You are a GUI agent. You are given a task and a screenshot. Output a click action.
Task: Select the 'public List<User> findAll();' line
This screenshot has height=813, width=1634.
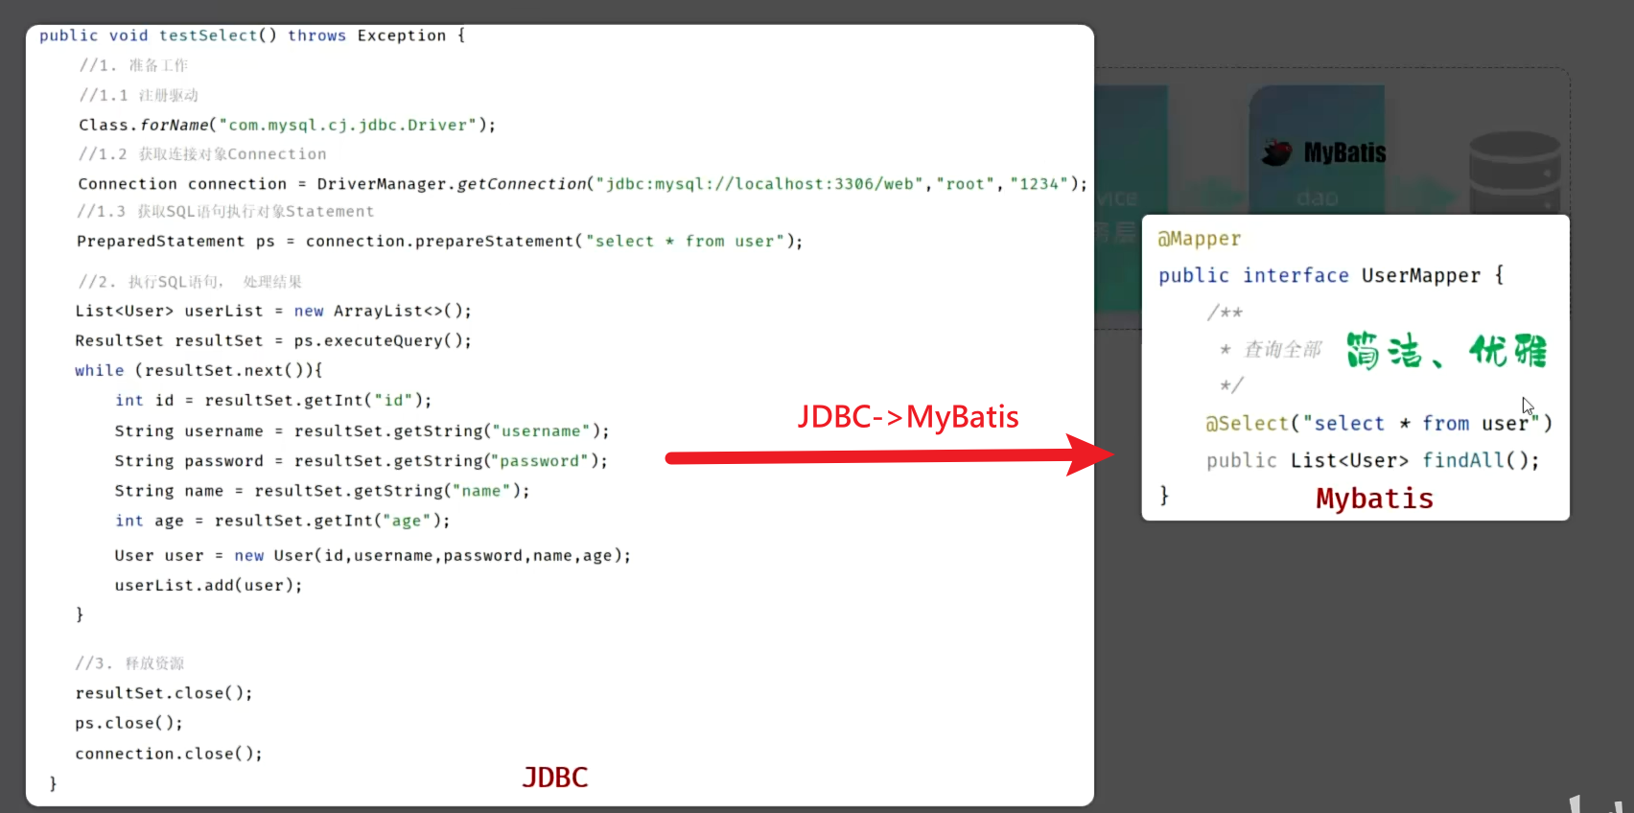click(x=1373, y=460)
